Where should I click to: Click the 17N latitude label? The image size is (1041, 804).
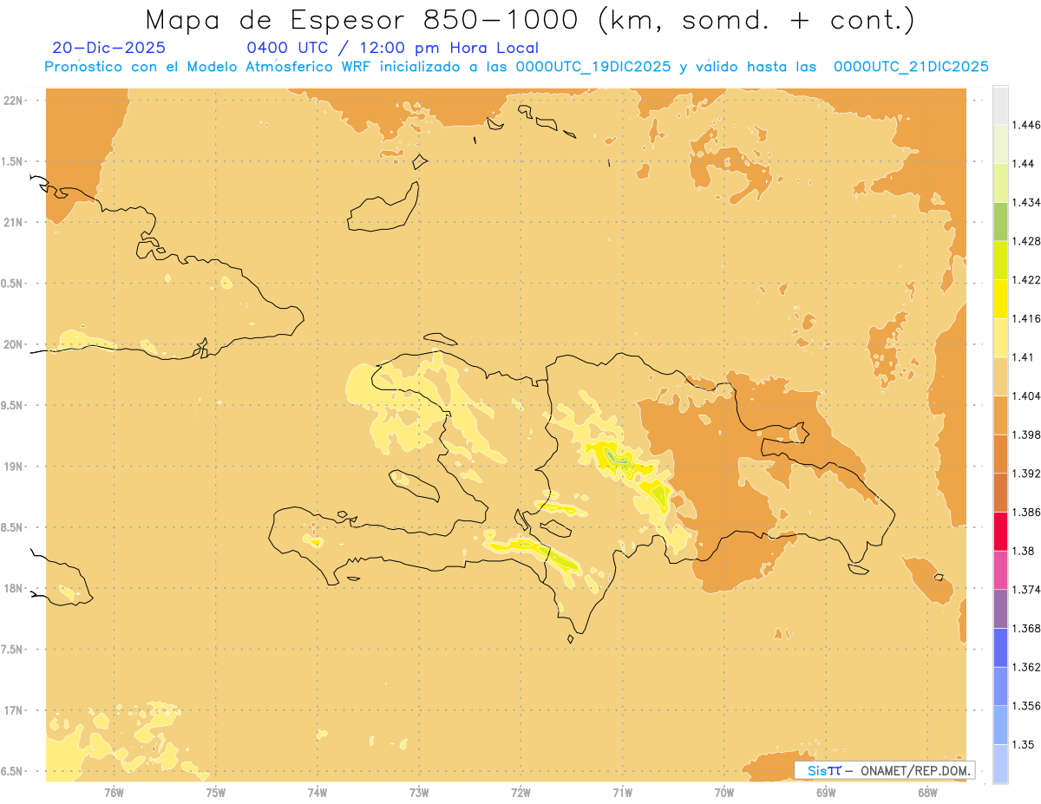click(x=14, y=710)
